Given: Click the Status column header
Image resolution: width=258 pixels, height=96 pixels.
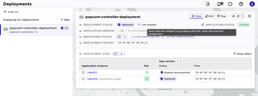Looking at the screenshot, I should [163, 66].
